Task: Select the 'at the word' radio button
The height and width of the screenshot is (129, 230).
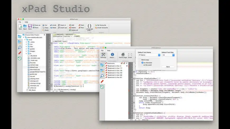Action: (142, 65)
